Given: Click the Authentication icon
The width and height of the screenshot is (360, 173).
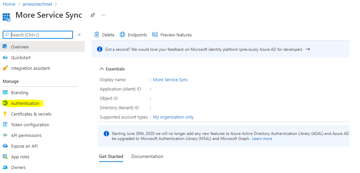Looking at the screenshot, I should tap(5, 103).
